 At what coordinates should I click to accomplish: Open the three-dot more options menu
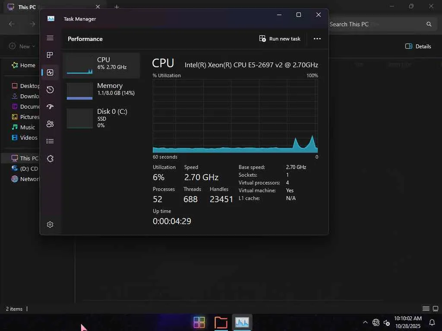click(x=317, y=39)
